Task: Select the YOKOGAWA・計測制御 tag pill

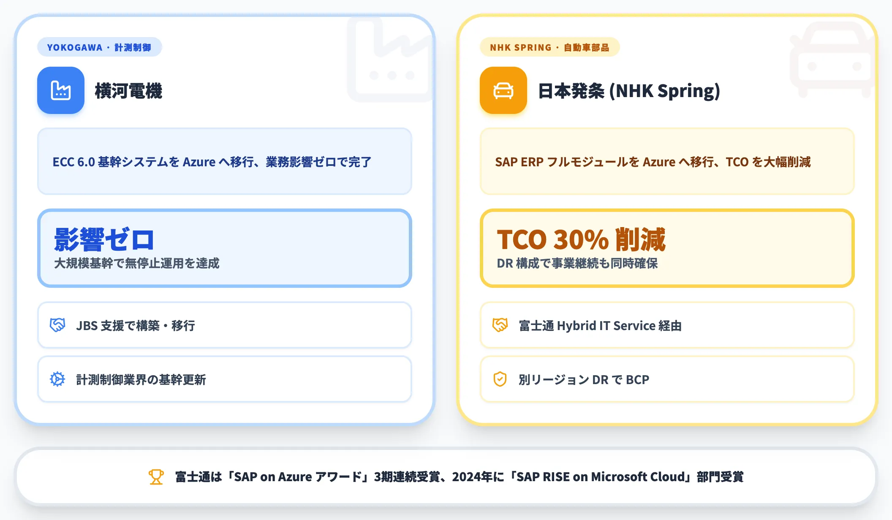Action: pos(100,47)
